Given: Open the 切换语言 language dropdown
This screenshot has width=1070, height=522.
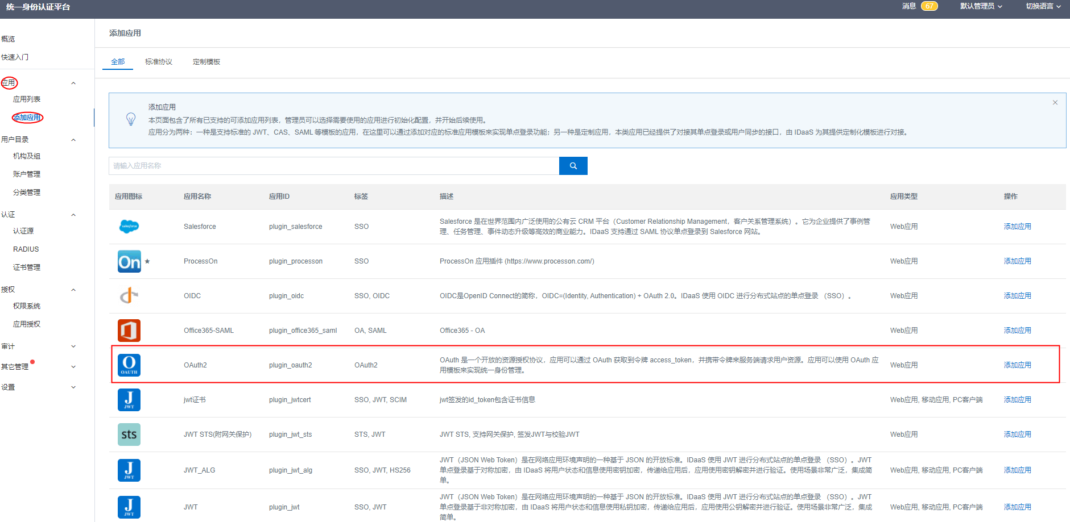Looking at the screenshot, I should [x=1043, y=6].
